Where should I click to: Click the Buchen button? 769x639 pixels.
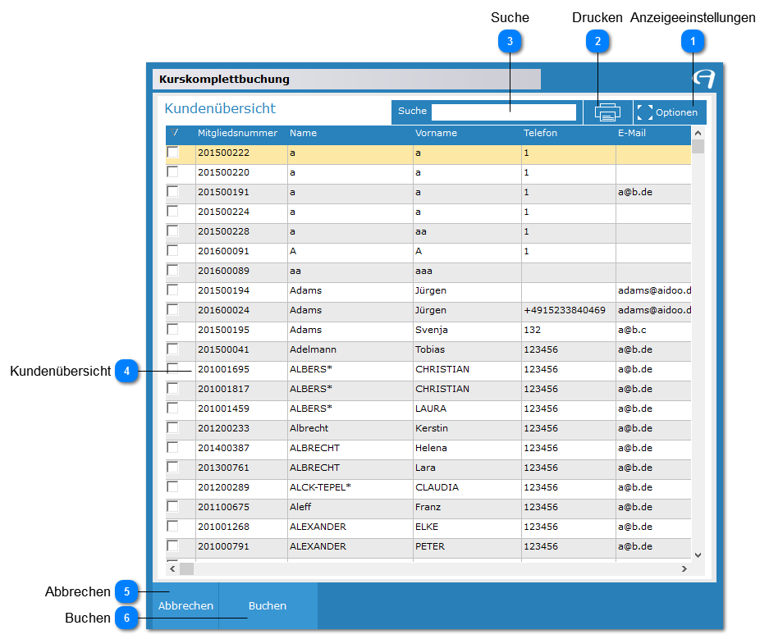click(268, 605)
